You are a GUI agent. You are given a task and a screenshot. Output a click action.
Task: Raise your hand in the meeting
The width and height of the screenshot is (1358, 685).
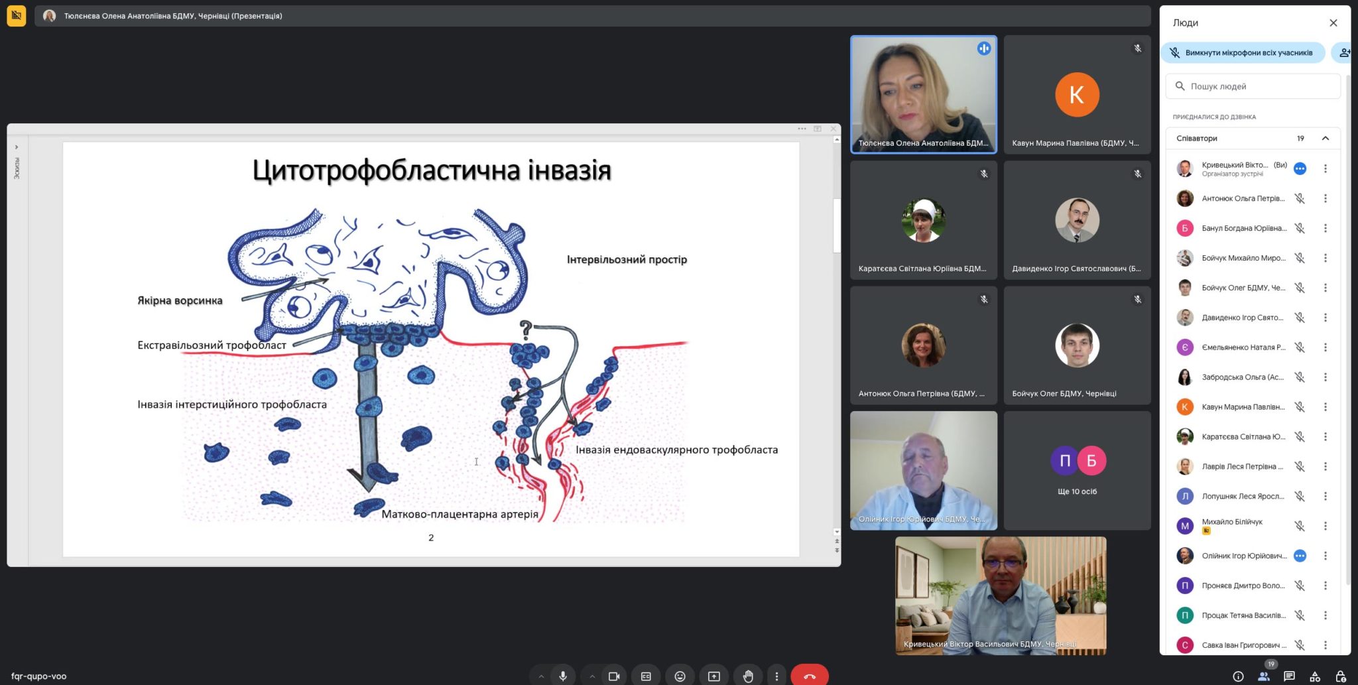[x=748, y=676]
